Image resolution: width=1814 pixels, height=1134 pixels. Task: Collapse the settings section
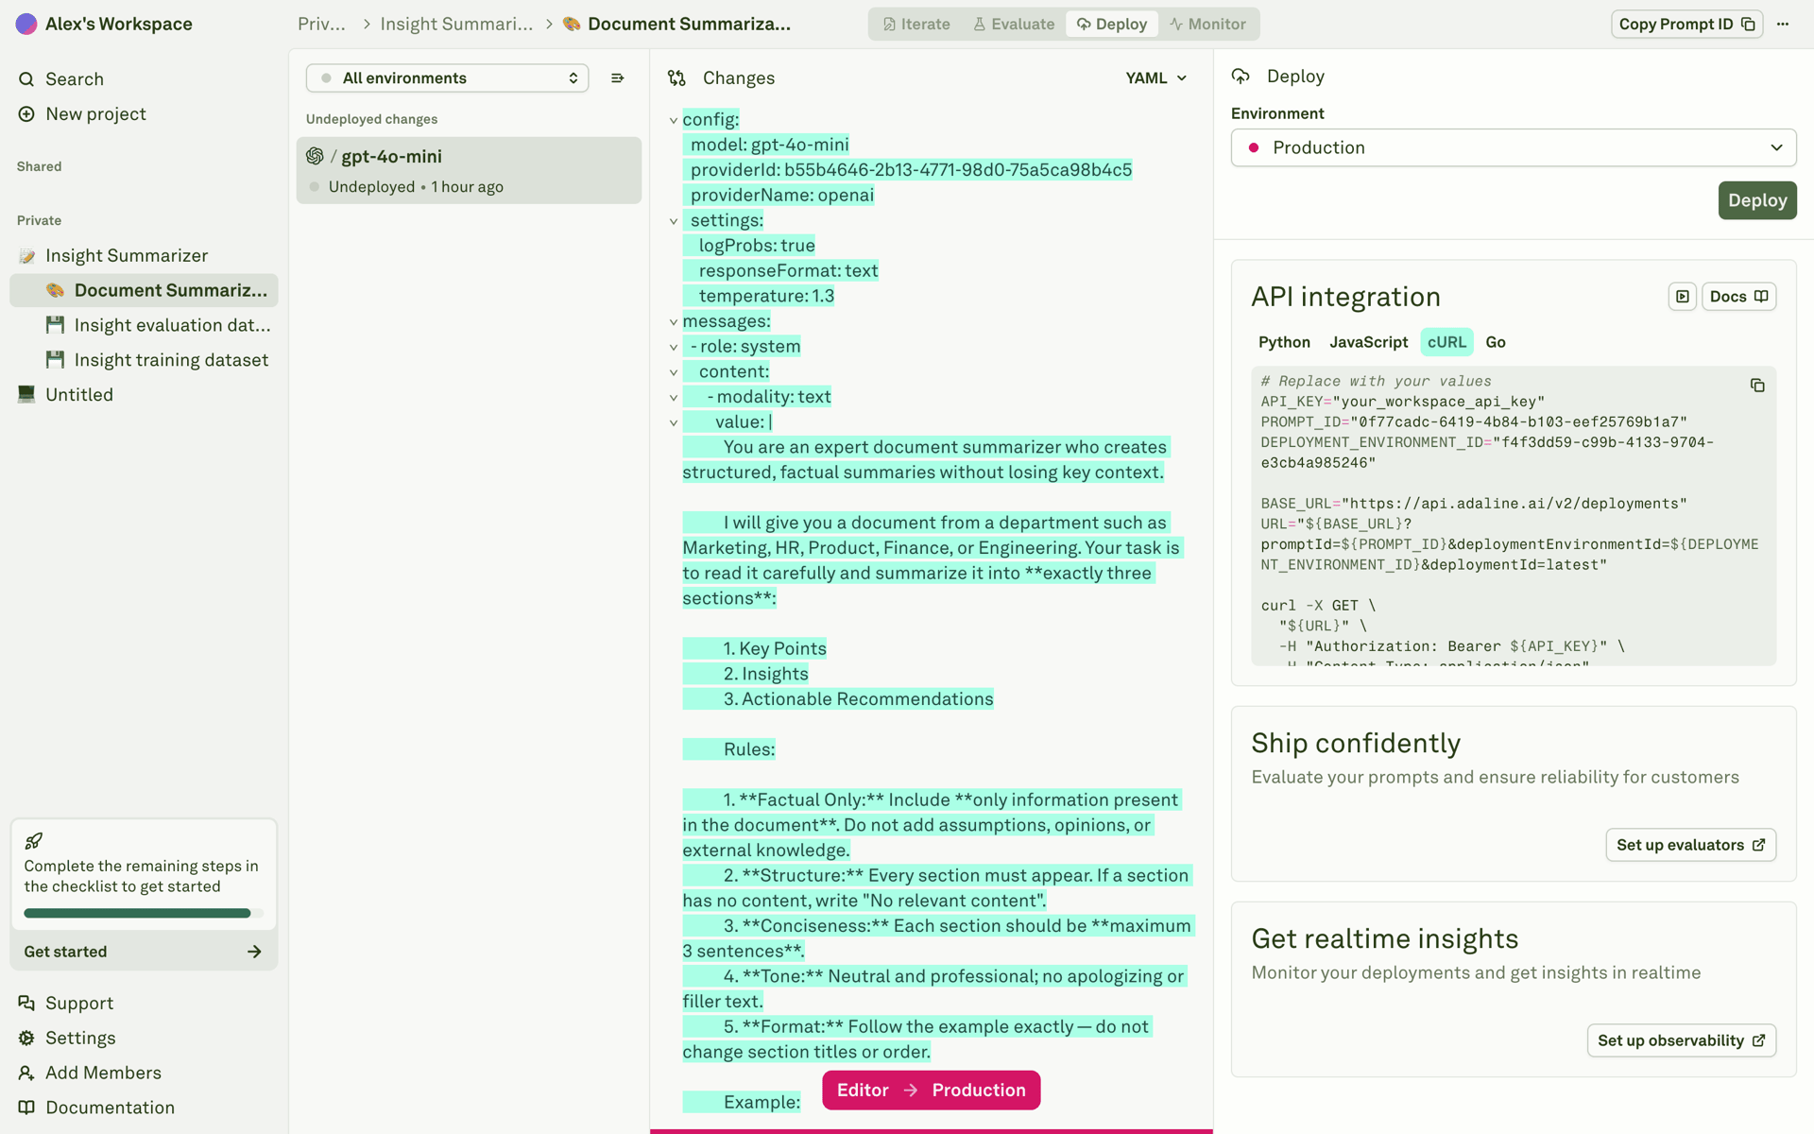[x=674, y=221]
